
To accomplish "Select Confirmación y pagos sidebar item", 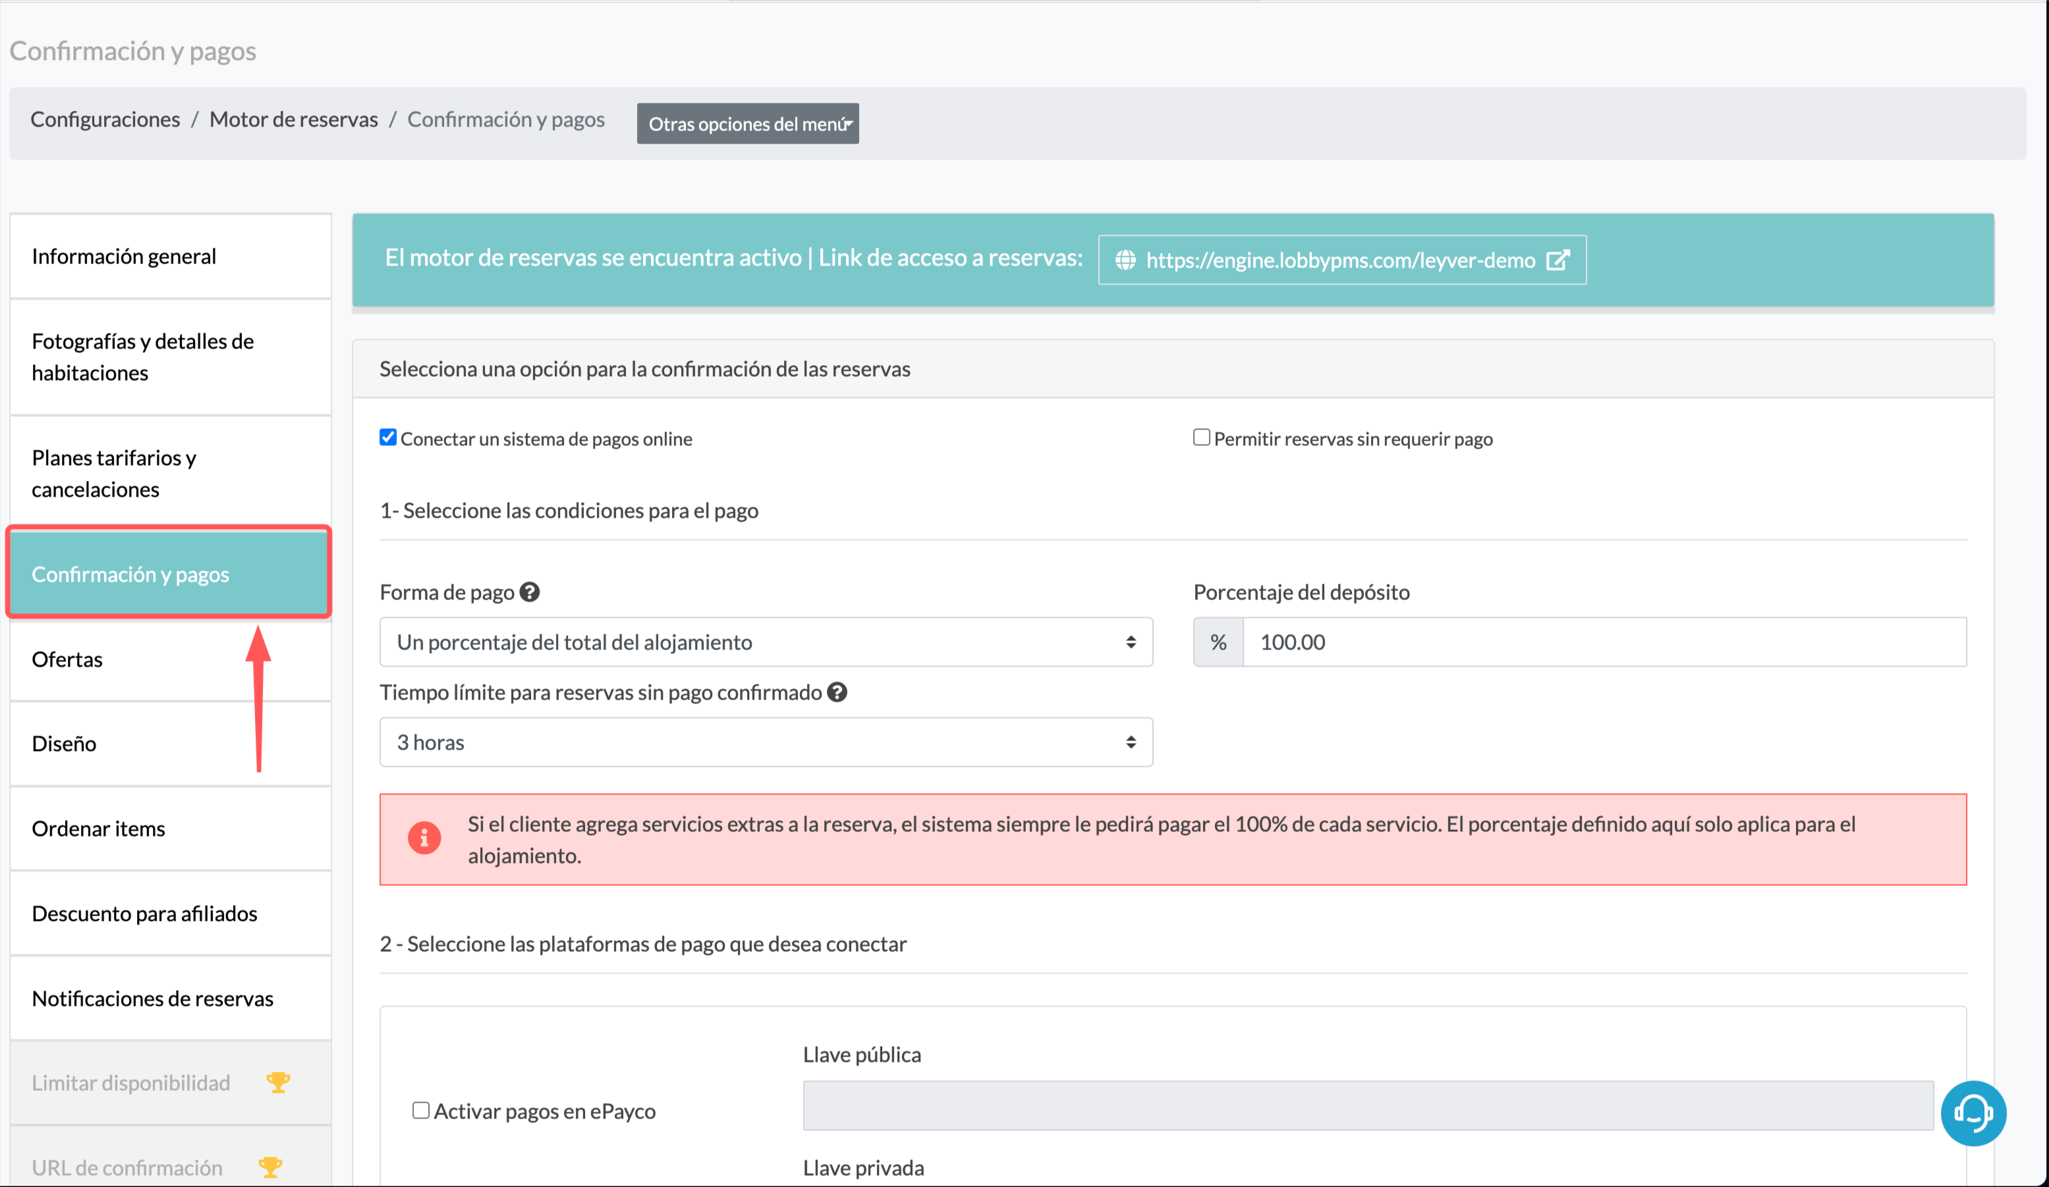I will [169, 574].
